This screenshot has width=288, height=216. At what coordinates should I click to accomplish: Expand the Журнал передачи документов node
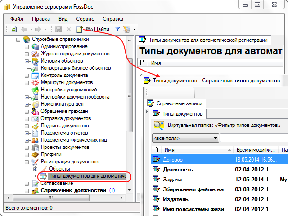[27, 54]
